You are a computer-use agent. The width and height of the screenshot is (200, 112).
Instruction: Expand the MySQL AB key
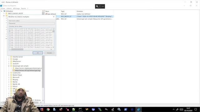pyautogui.click(x=9, y=84)
